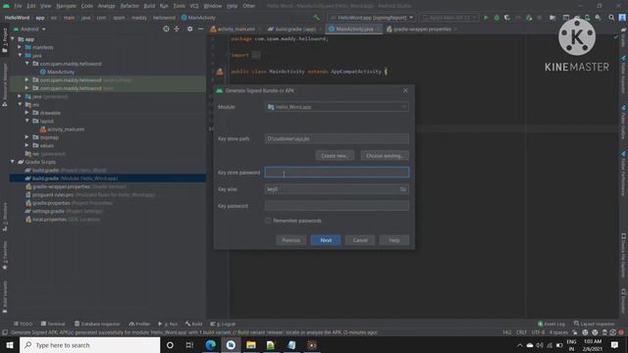Open Search Everywhere magnifier icon
628x353 pixels.
pyautogui.click(x=611, y=18)
